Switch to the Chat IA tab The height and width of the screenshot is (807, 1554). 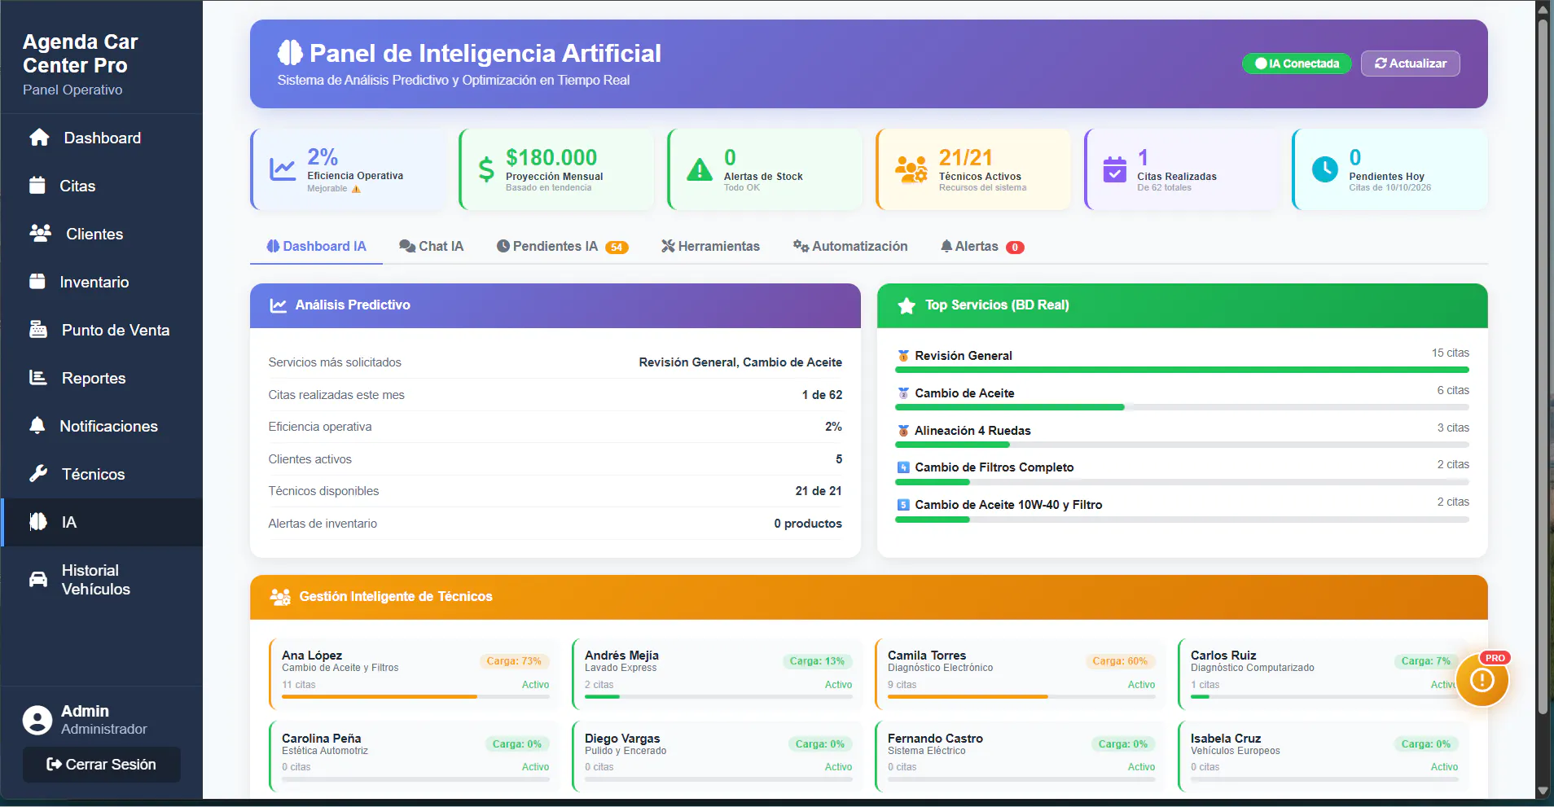[431, 246]
